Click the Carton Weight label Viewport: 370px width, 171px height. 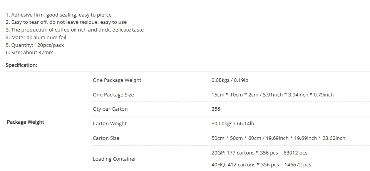110,124
